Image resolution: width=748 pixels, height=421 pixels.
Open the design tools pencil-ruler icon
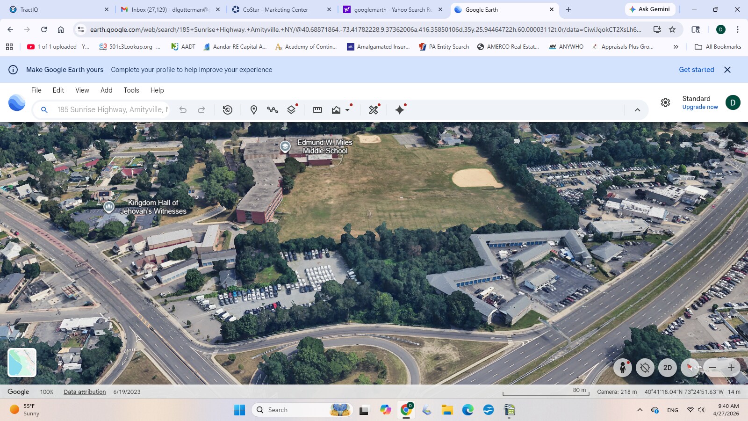coord(374,110)
